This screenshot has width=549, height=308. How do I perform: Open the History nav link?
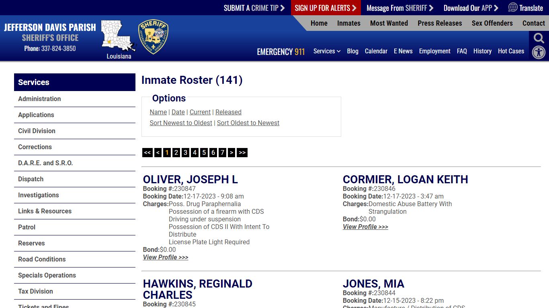point(482,51)
